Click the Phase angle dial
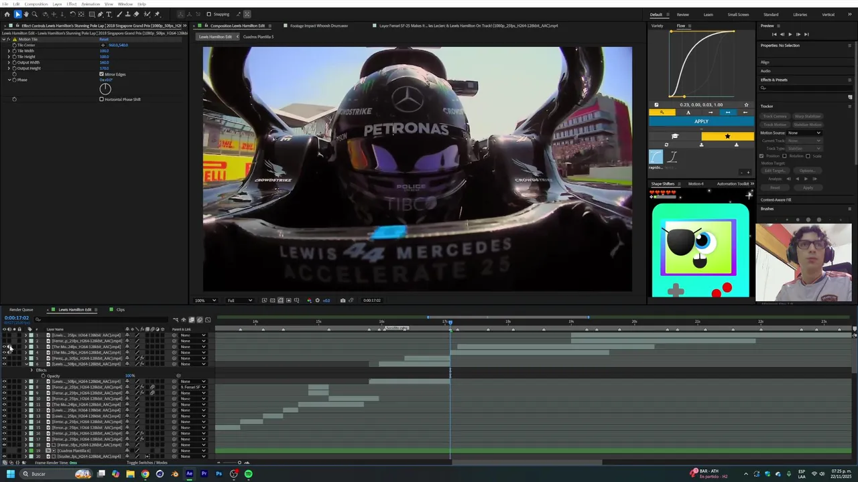This screenshot has width=858, height=482. tap(105, 88)
